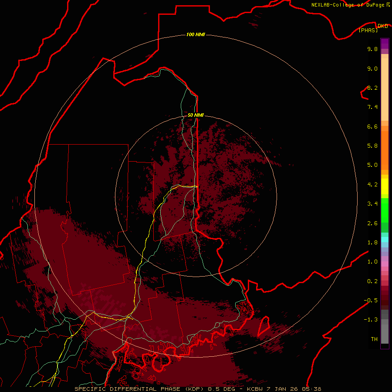
Task: Click the 05:38 timestamp
Action: [311, 389]
